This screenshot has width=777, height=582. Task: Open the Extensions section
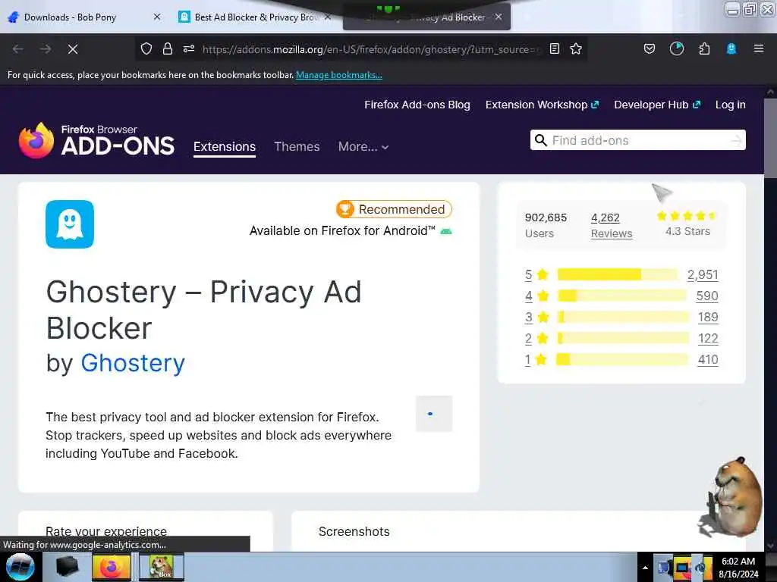pyautogui.click(x=225, y=147)
